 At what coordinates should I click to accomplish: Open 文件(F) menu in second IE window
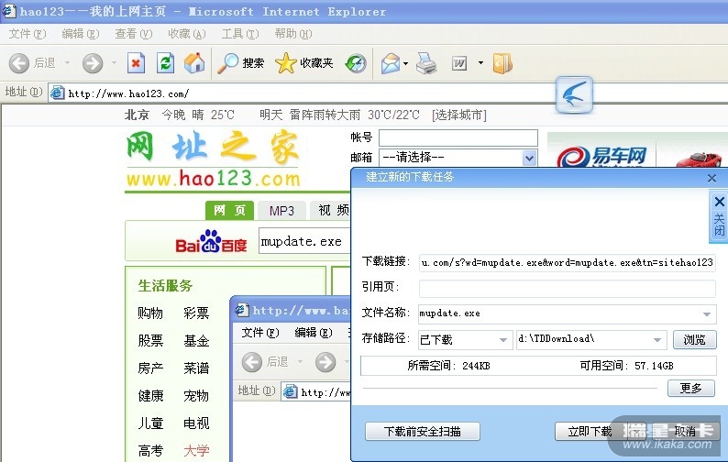coord(260,333)
